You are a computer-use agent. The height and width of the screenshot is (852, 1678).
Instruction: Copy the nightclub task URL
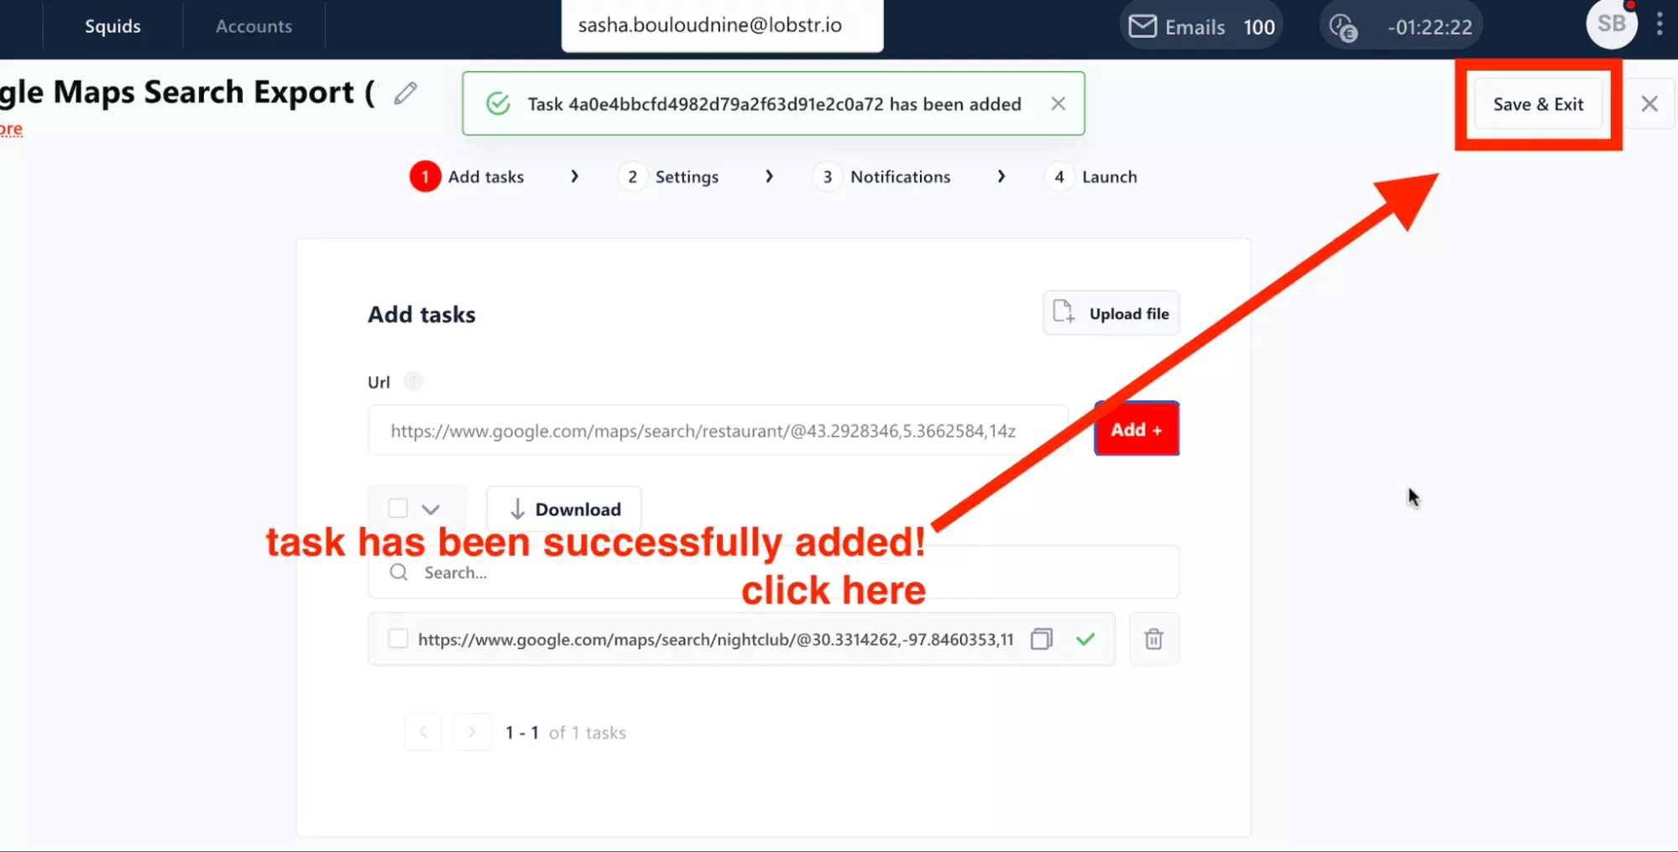[x=1041, y=640]
